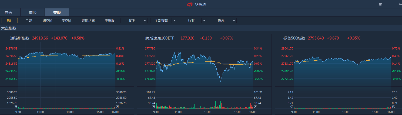Image resolution: width=402 pixels, height=115 pixels.
Task: Click the +0.35% change percentage
Action: click(354, 38)
